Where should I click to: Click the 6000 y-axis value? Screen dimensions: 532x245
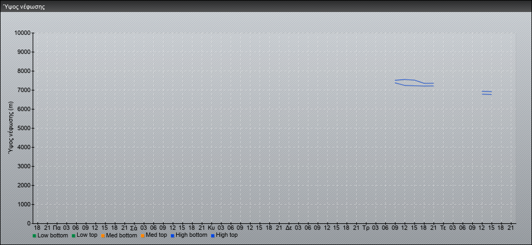pyautogui.click(x=24, y=109)
